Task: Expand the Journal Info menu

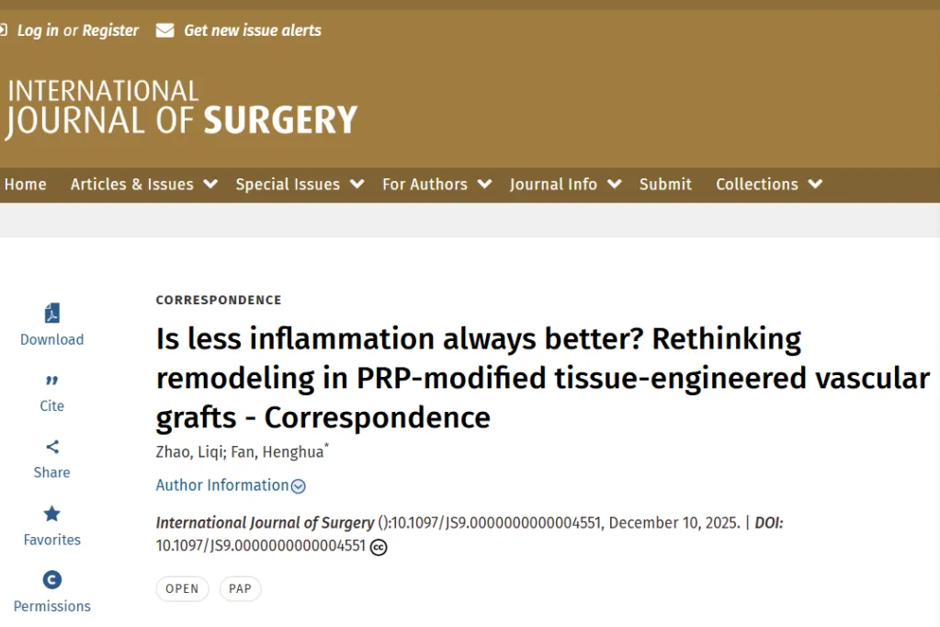Action: tap(565, 184)
